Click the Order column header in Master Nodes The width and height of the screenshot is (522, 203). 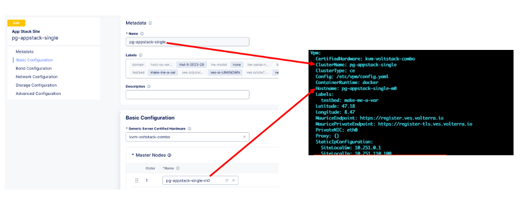click(x=150, y=168)
